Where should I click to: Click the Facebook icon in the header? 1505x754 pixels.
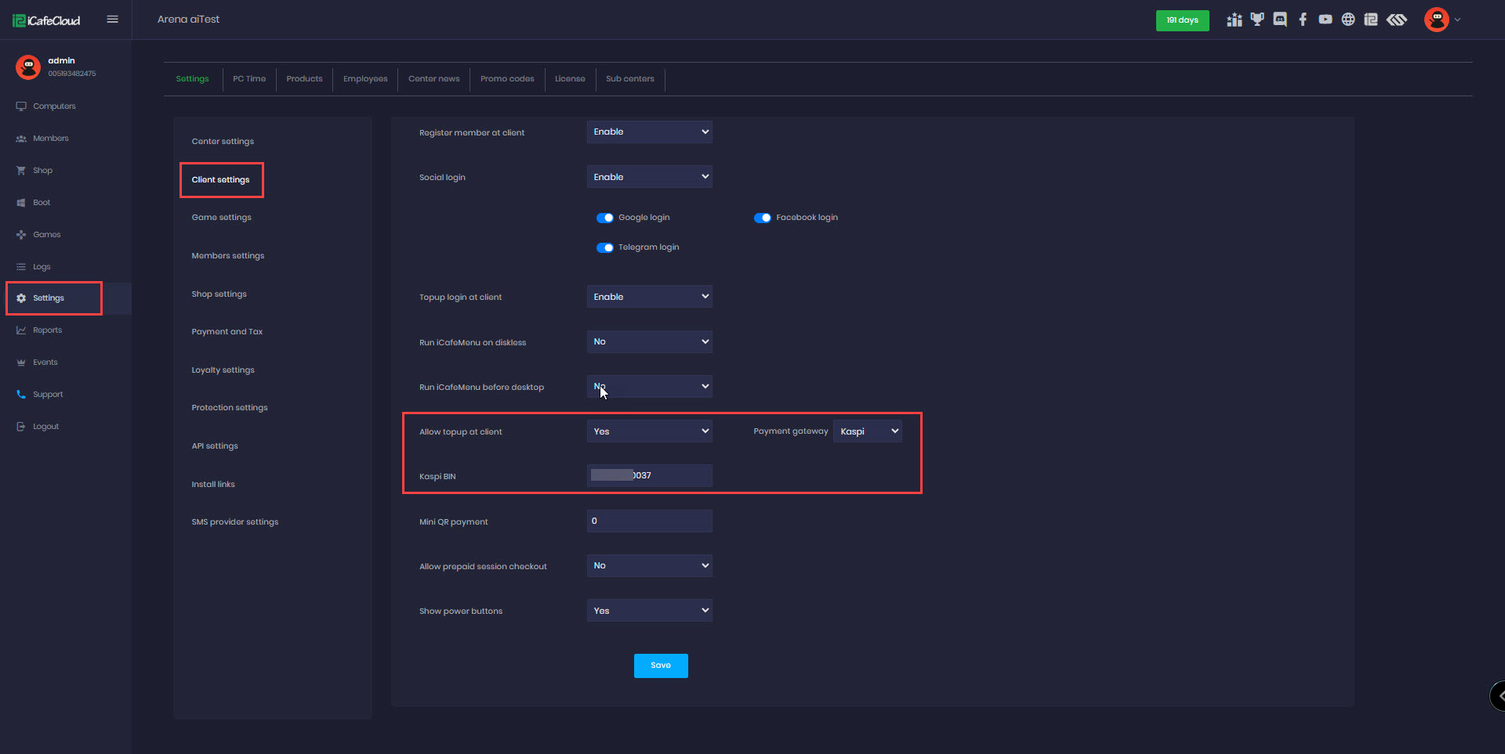point(1303,20)
